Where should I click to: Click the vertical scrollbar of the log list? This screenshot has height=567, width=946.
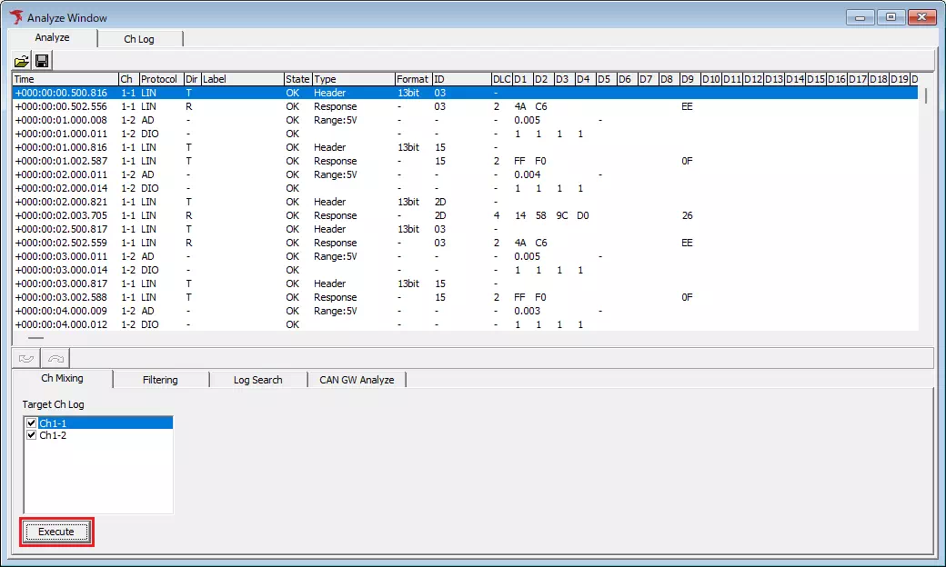point(926,209)
